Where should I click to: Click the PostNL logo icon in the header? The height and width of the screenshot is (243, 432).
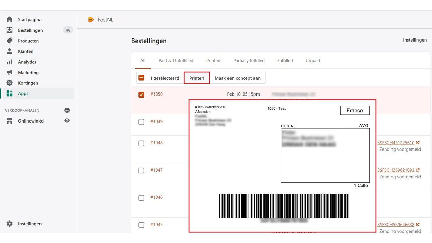90,20
